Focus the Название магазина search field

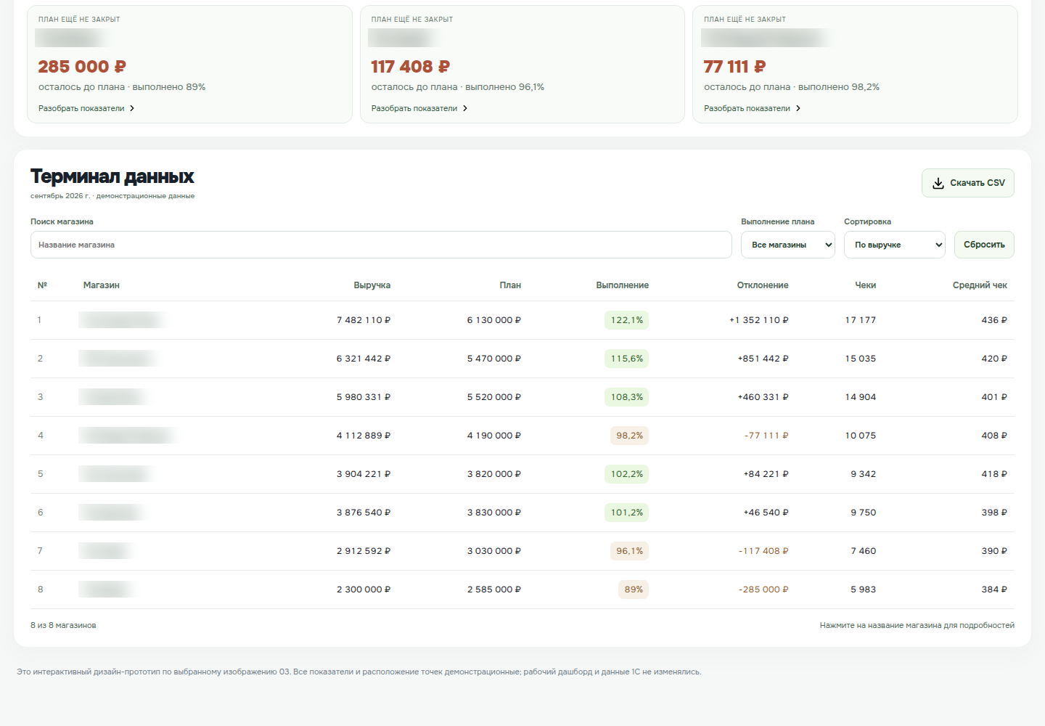pos(381,245)
